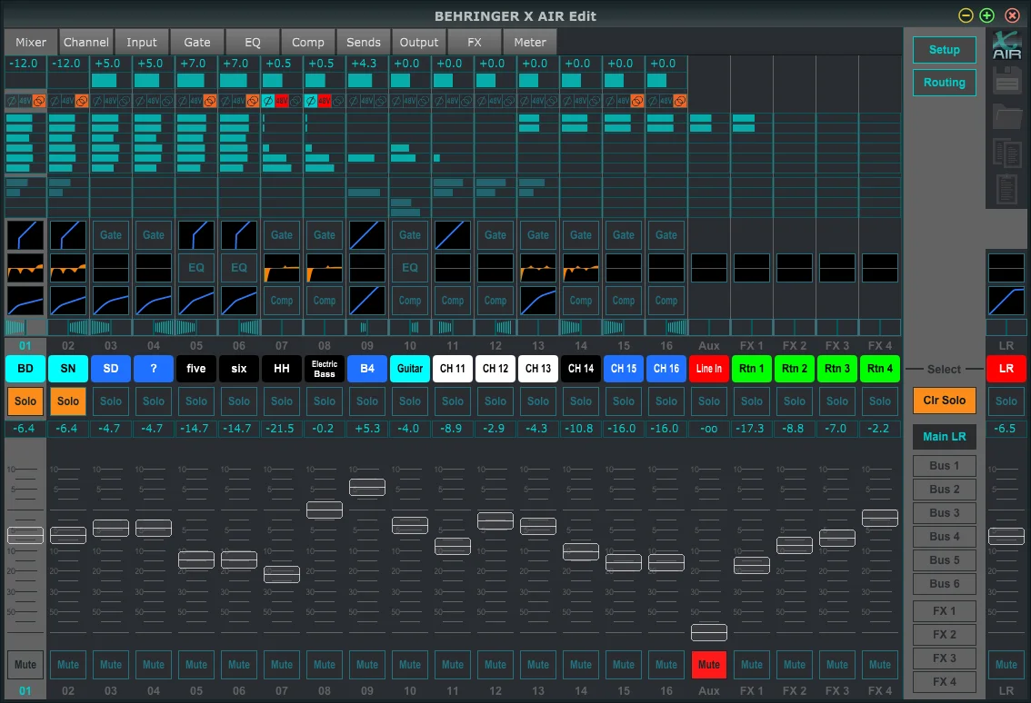1031x703 pixels.
Task: Click the B4 channel fader handle
Action: click(367, 488)
